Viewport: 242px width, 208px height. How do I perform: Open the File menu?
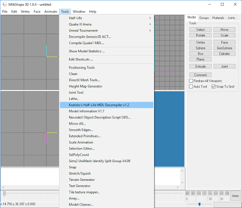[x=5, y=12]
